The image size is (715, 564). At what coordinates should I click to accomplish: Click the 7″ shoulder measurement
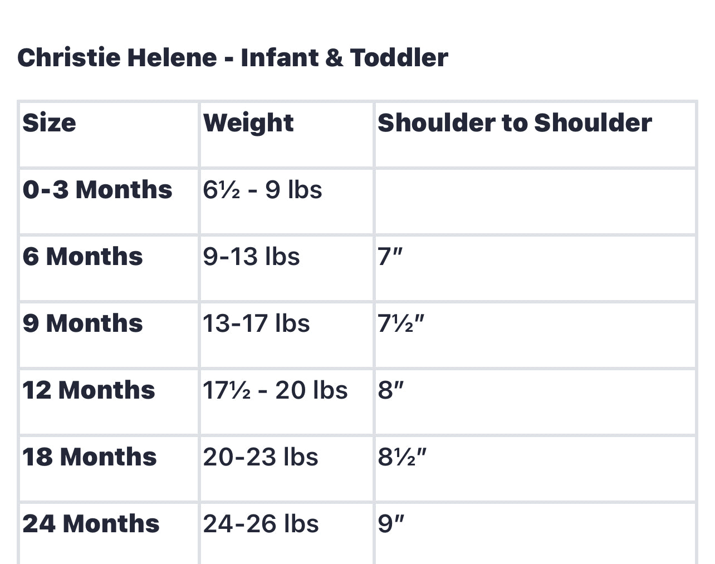coord(390,257)
